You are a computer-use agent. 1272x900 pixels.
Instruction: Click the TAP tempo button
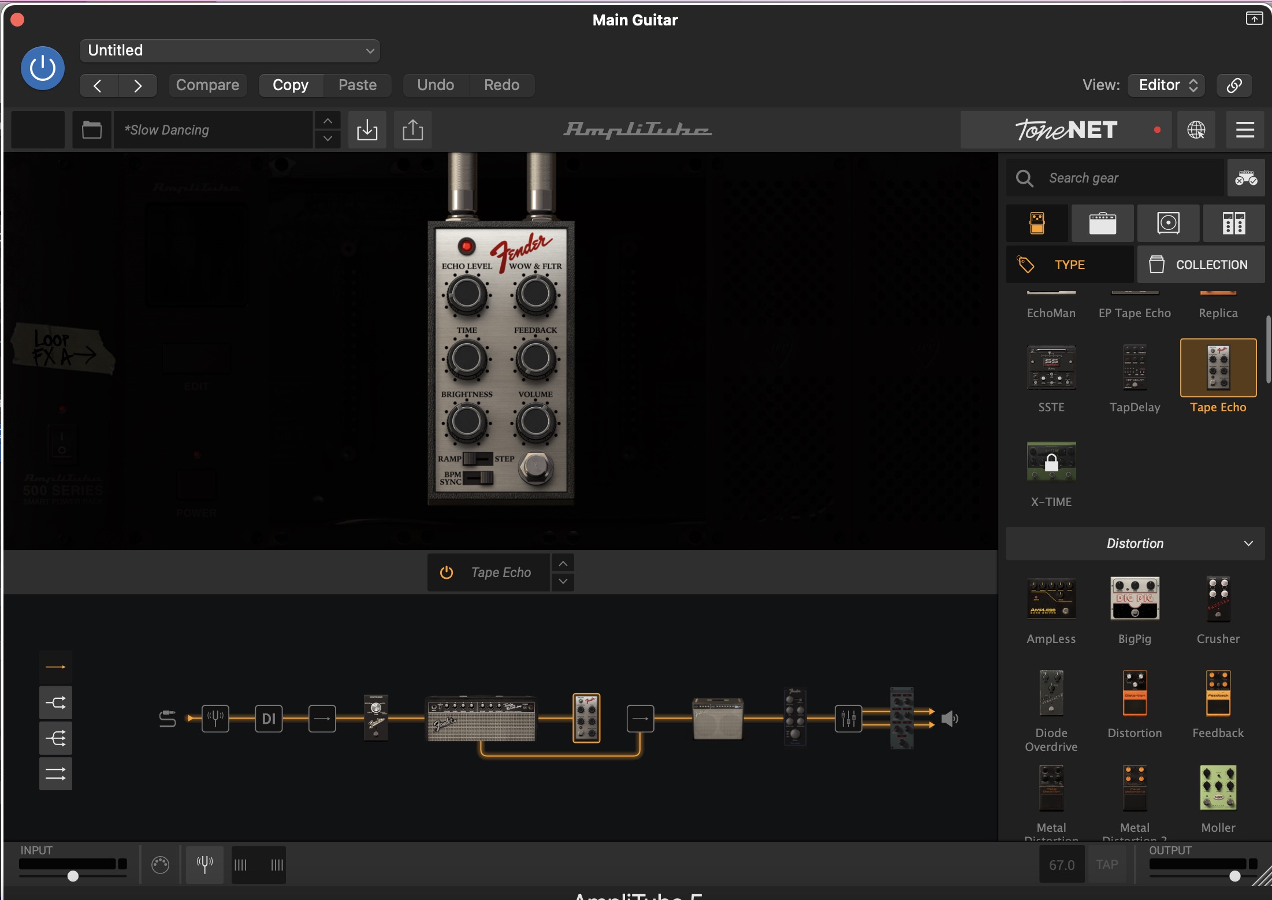pyautogui.click(x=1107, y=865)
